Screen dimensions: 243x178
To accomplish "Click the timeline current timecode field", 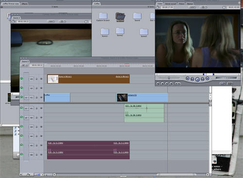I will point(37,65).
